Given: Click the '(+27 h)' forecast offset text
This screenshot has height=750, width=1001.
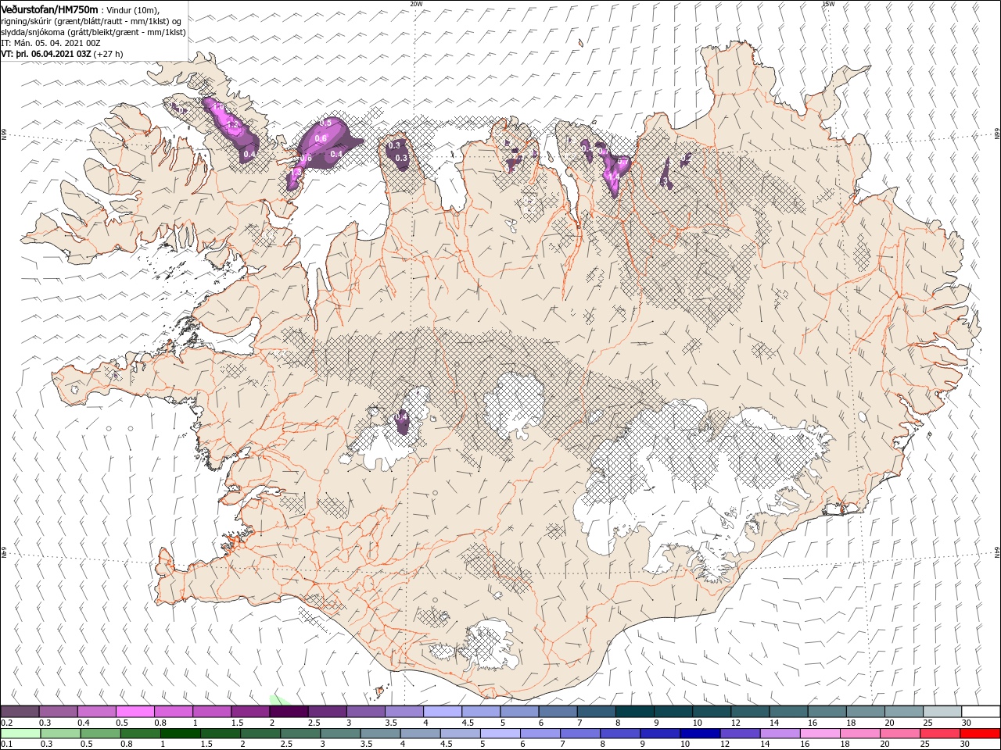Looking at the screenshot, I should tap(109, 54).
